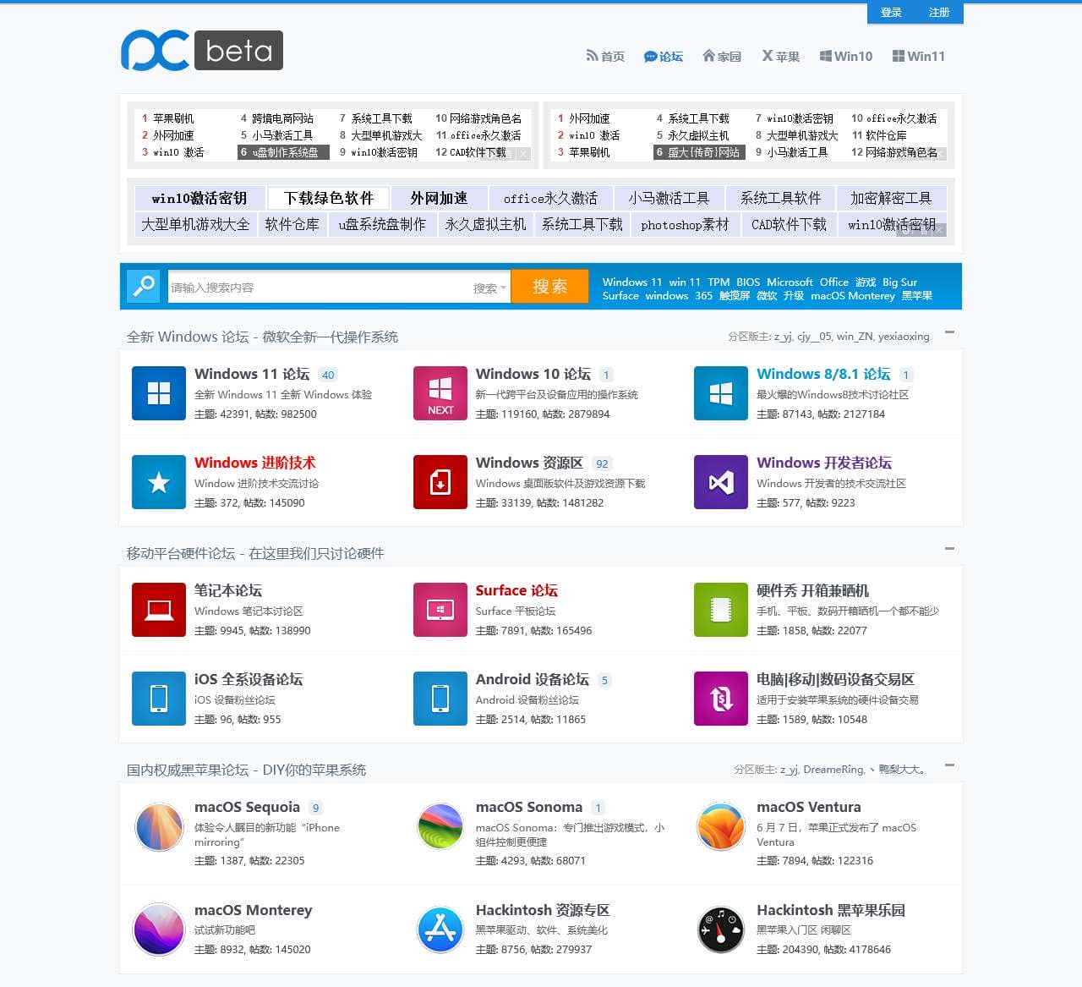
Task: Click the orange 搜索 button
Action: click(550, 287)
